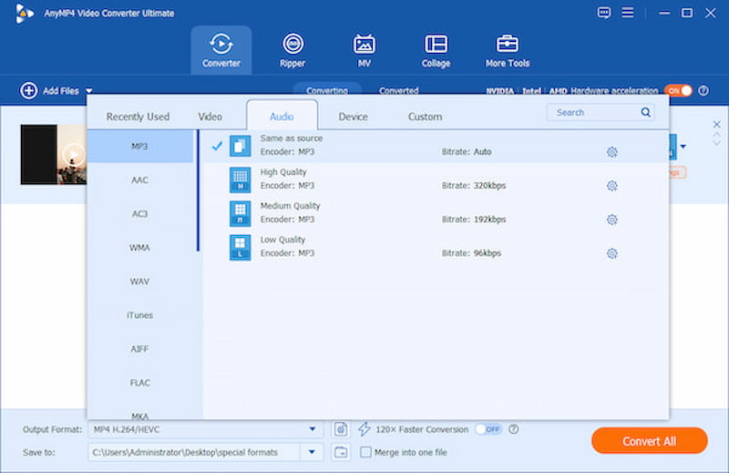This screenshot has height=473, width=729.
Task: Select the Audio tab
Action: click(282, 117)
